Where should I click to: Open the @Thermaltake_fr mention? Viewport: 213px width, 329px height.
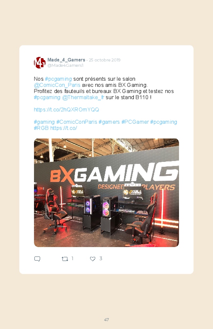click(83, 98)
